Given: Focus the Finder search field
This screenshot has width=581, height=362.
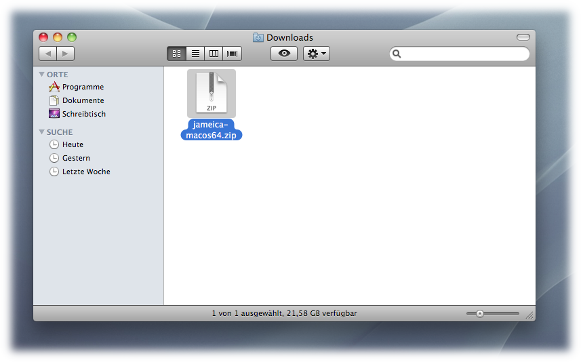Looking at the screenshot, I should pos(460,54).
